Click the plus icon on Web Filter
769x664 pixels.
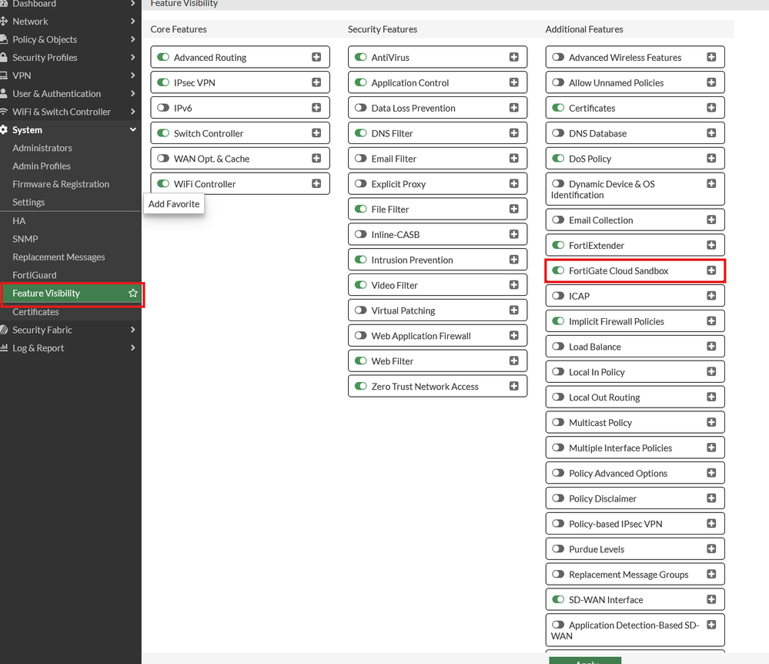point(514,361)
